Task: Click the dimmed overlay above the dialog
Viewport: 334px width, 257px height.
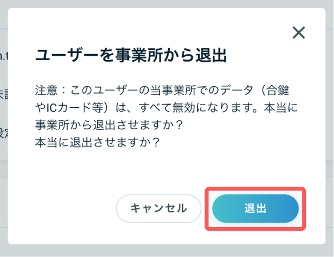Action: (x=167, y=4)
